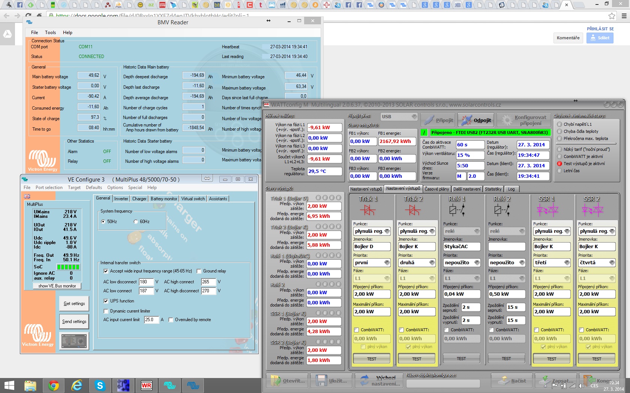Click the Odpojit disconnect button
Viewport: 630px width, 393px height.
[476, 120]
